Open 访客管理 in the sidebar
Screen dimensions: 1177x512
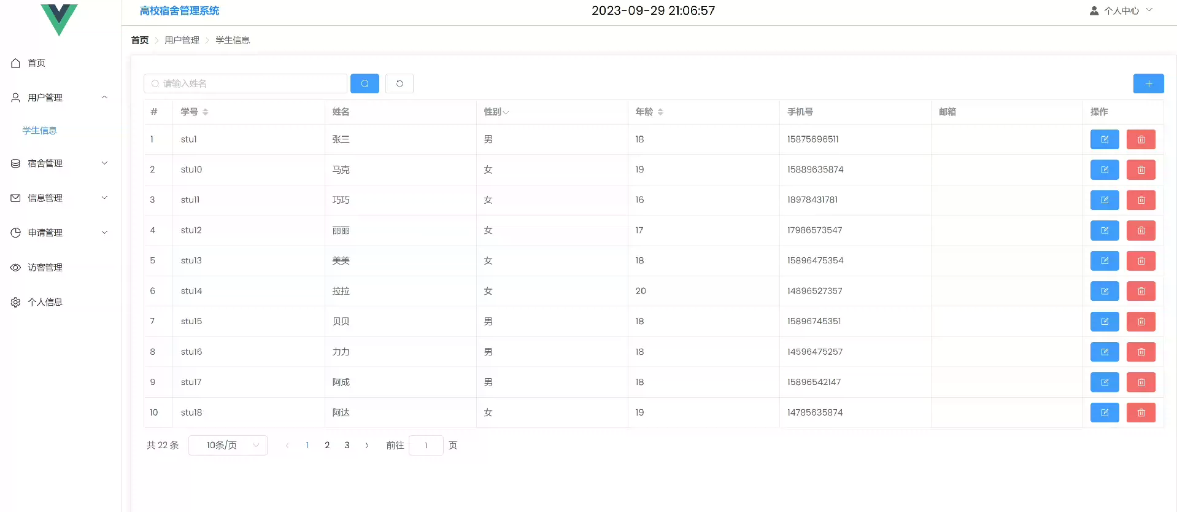(45, 268)
